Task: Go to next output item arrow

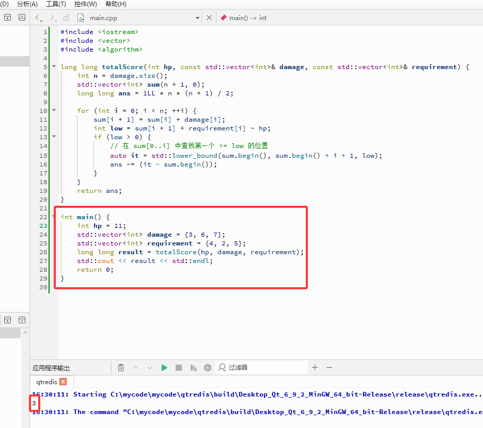Action: pos(150,368)
